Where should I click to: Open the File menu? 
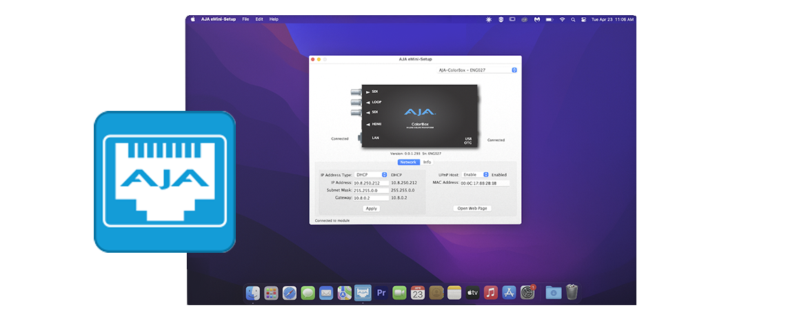coord(245,19)
